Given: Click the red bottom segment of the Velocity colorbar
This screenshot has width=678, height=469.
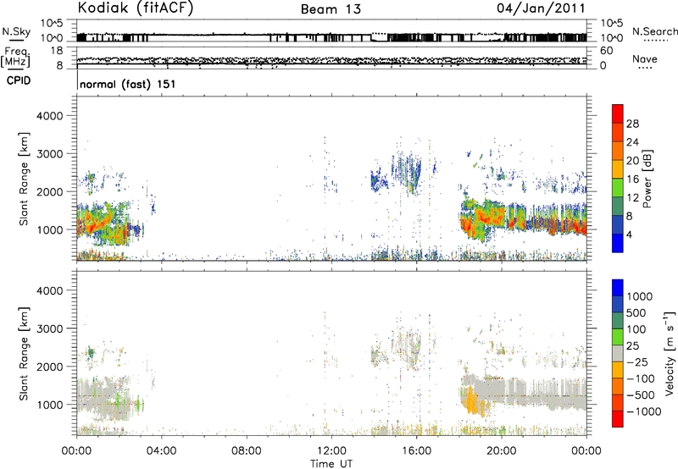Looking at the screenshot, I should pyautogui.click(x=618, y=419).
